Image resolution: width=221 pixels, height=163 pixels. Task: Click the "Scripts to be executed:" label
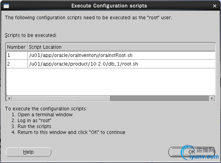click(x=31, y=35)
